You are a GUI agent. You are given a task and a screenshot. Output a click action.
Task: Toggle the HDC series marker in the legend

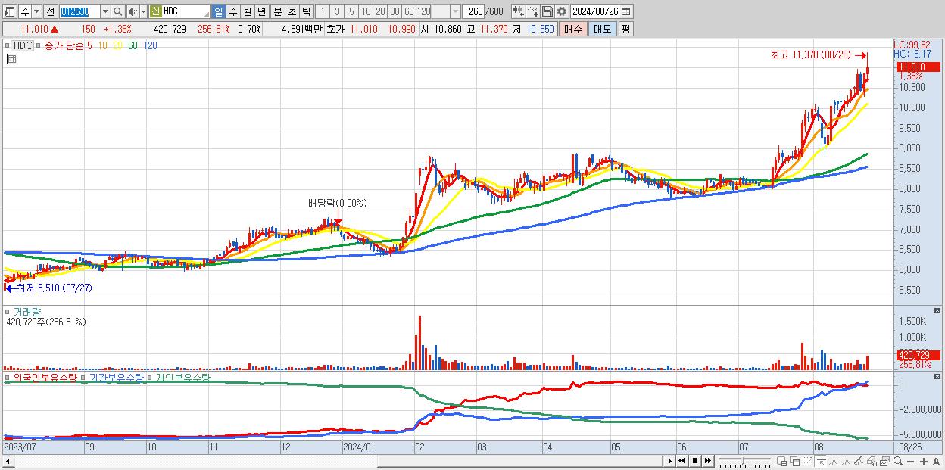click(8, 45)
